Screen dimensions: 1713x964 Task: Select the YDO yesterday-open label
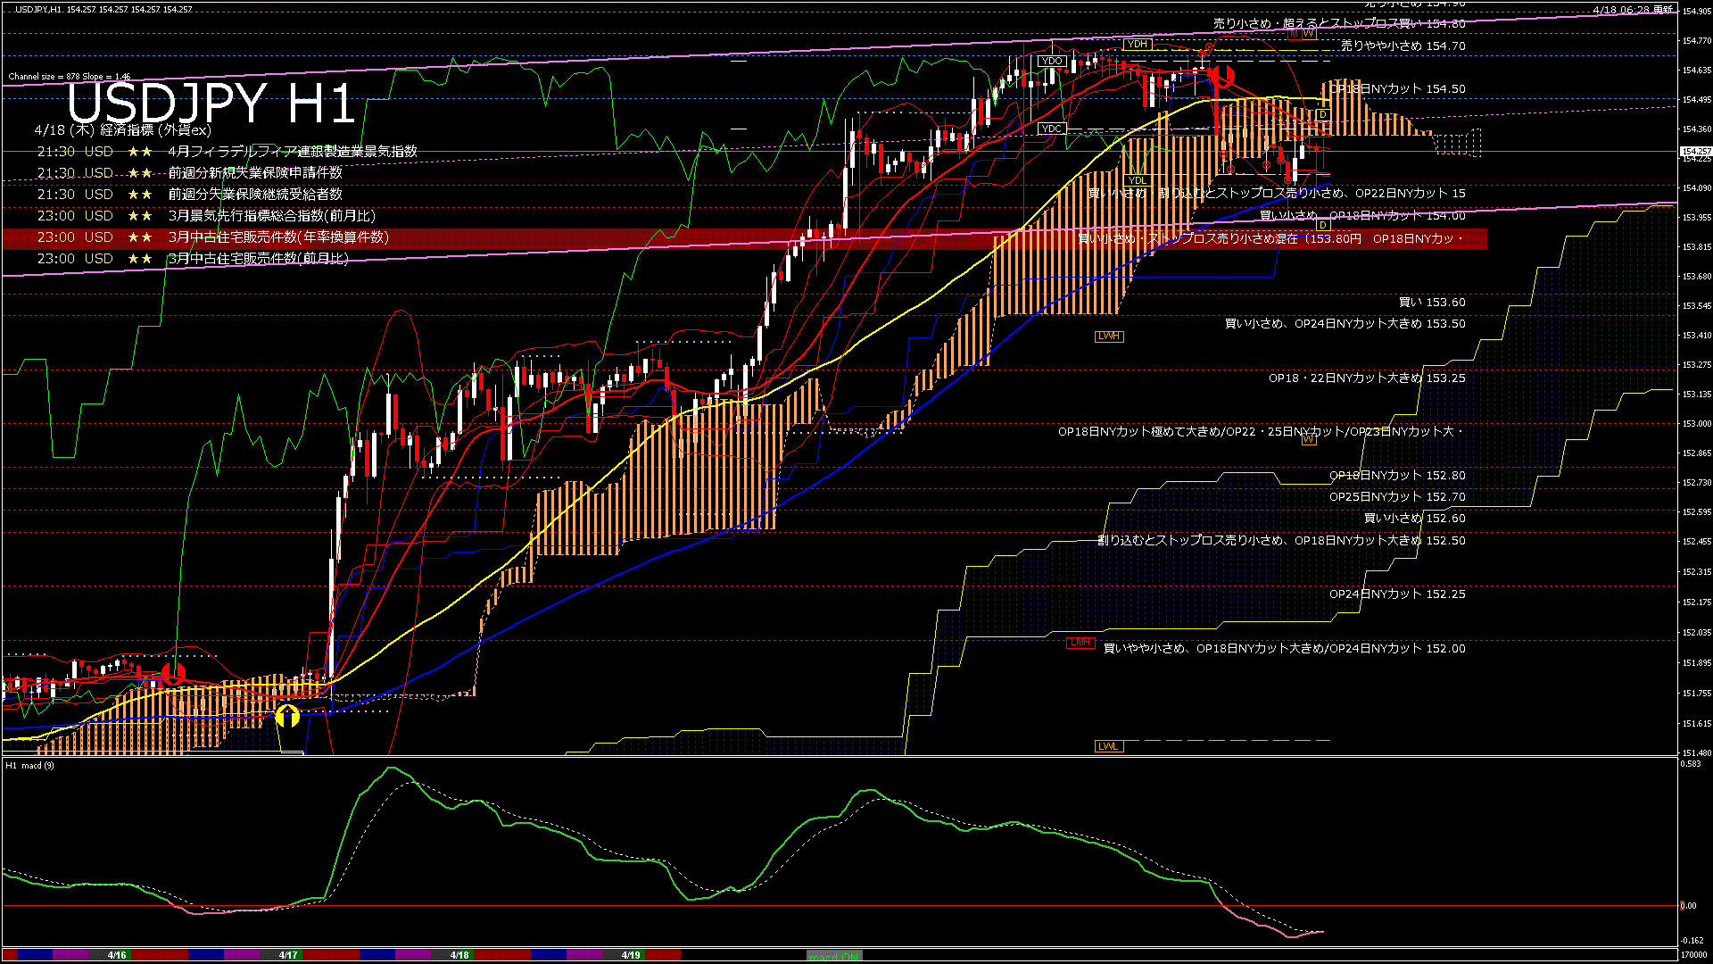click(x=1052, y=61)
